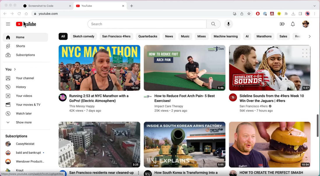Select the Sketch comedy chip
Image resolution: width=320 pixels, height=176 pixels.
83,36
